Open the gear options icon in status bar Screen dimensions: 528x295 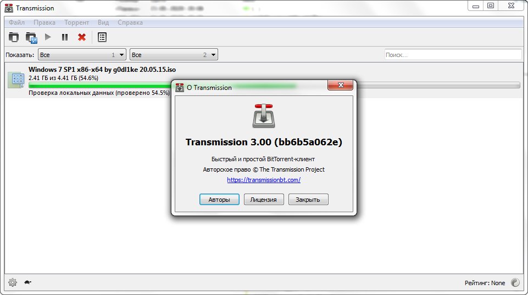click(x=13, y=282)
